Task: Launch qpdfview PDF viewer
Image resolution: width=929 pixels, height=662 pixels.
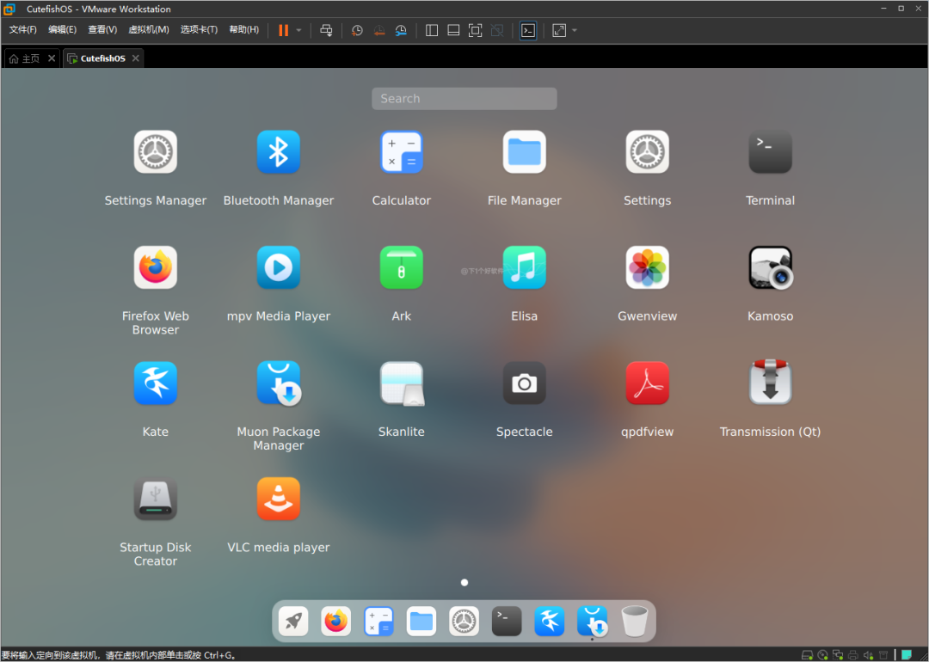Action: (x=647, y=383)
